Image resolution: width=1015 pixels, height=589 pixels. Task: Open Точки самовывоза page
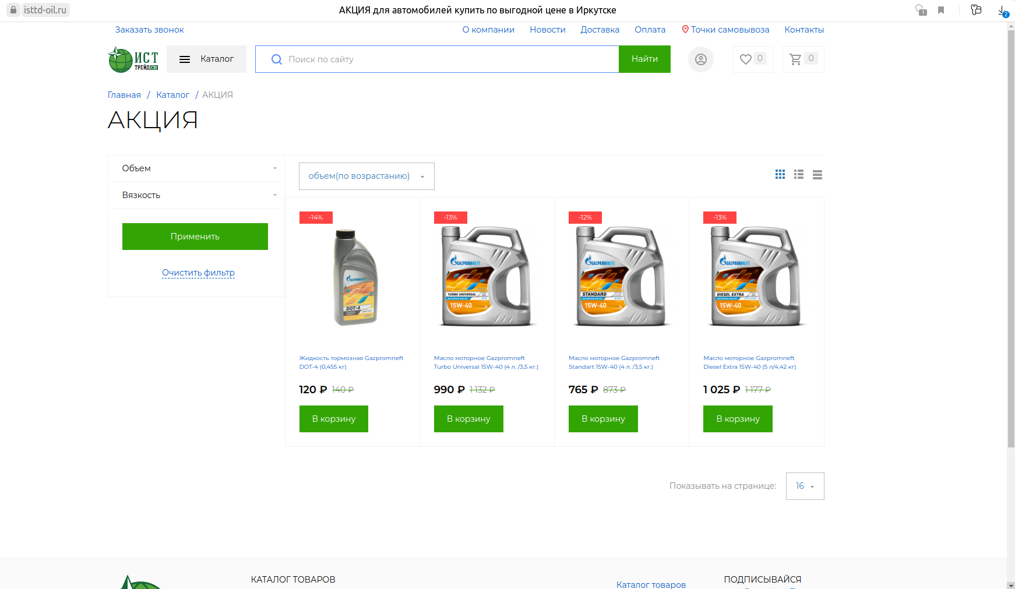730,30
